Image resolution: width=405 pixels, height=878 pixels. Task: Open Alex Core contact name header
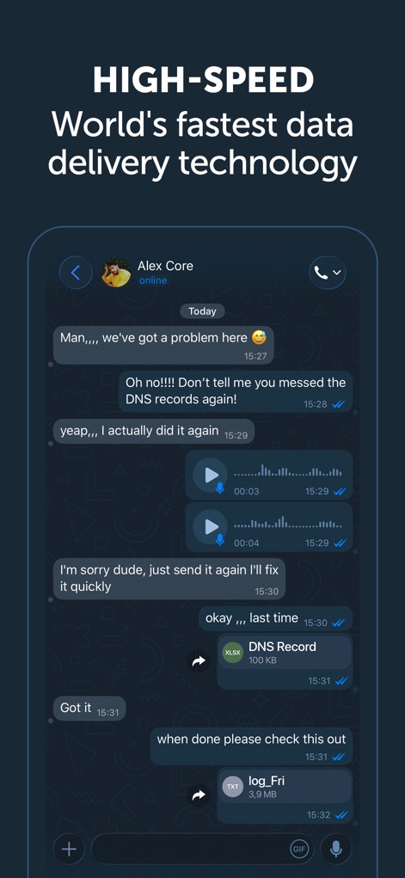coord(165,266)
